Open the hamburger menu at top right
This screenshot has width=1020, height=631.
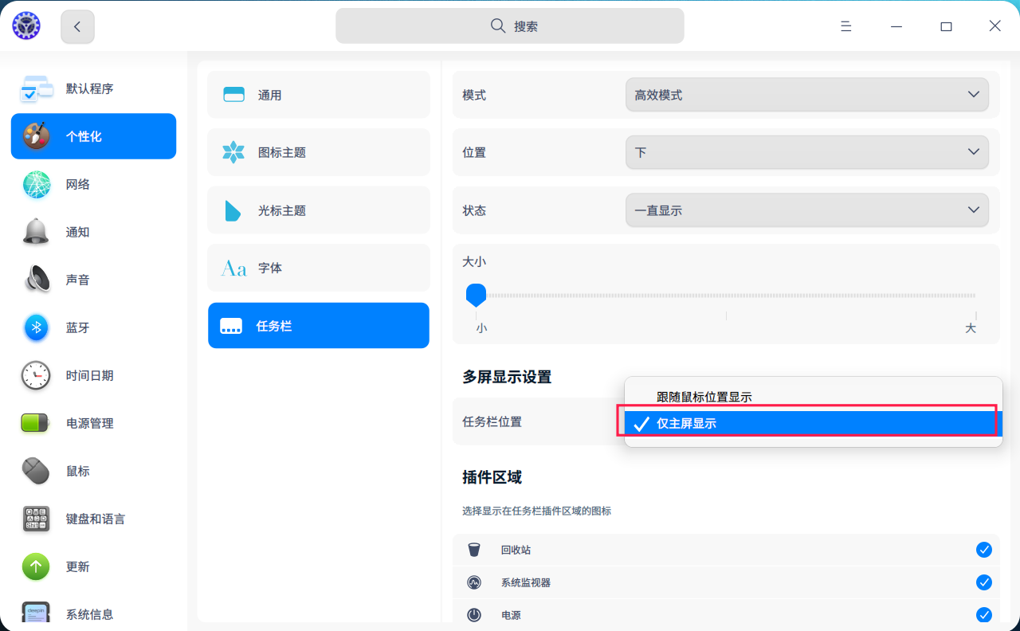tap(845, 25)
